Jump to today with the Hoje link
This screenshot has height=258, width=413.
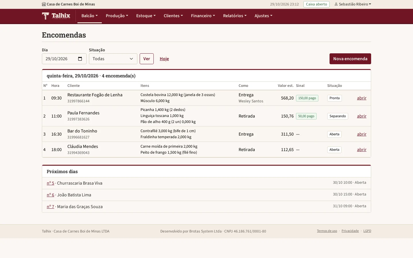[164, 59]
